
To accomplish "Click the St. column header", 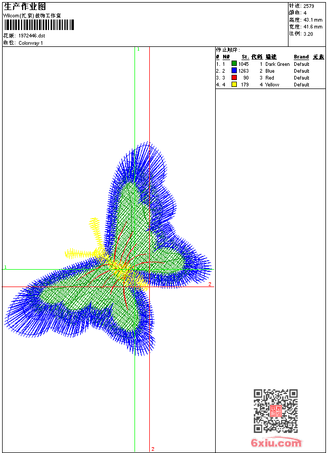I will [x=245, y=57].
